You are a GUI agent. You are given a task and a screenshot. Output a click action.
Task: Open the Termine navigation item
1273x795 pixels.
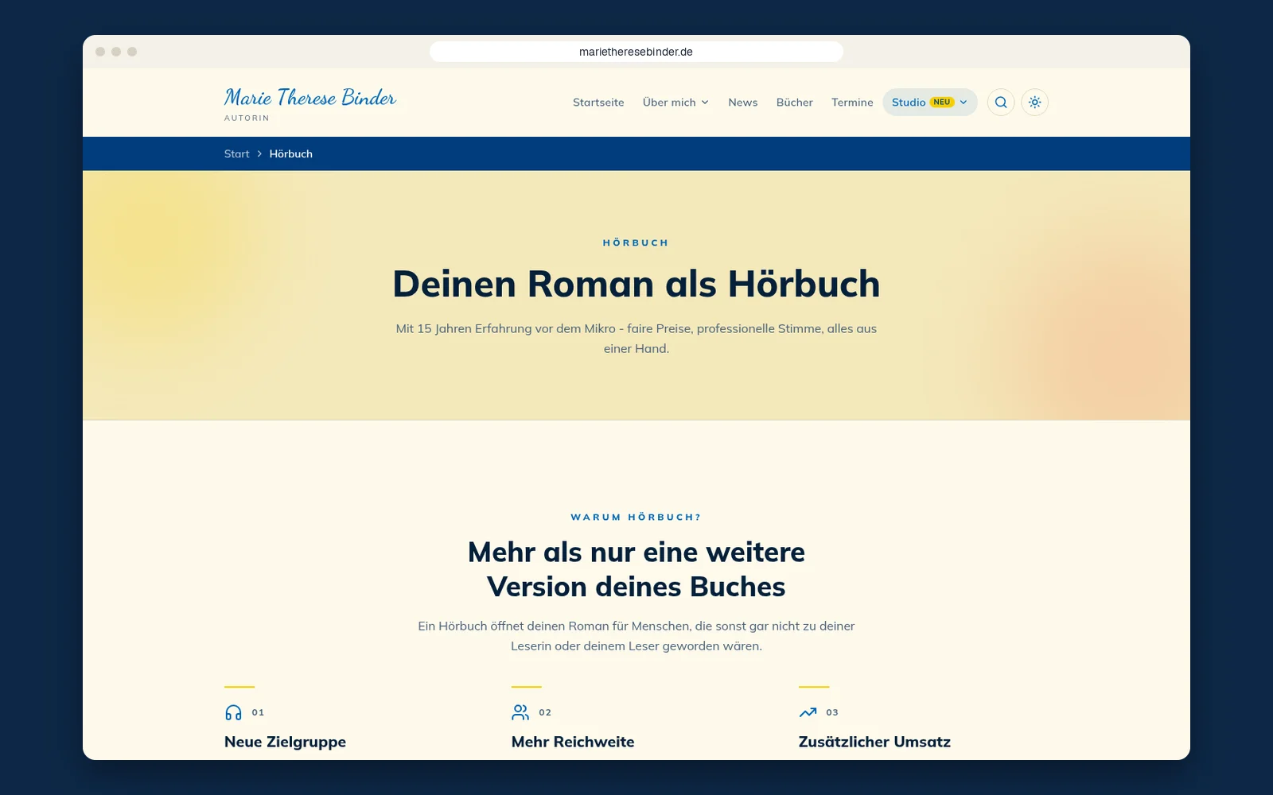pos(852,103)
